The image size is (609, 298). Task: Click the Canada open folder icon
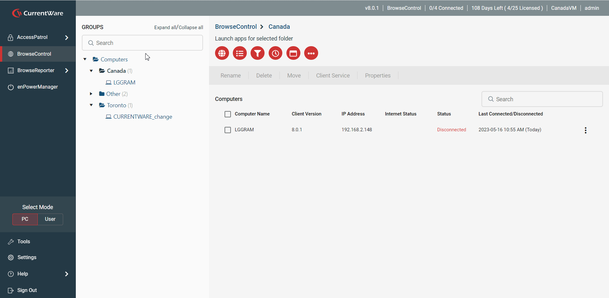(x=102, y=71)
